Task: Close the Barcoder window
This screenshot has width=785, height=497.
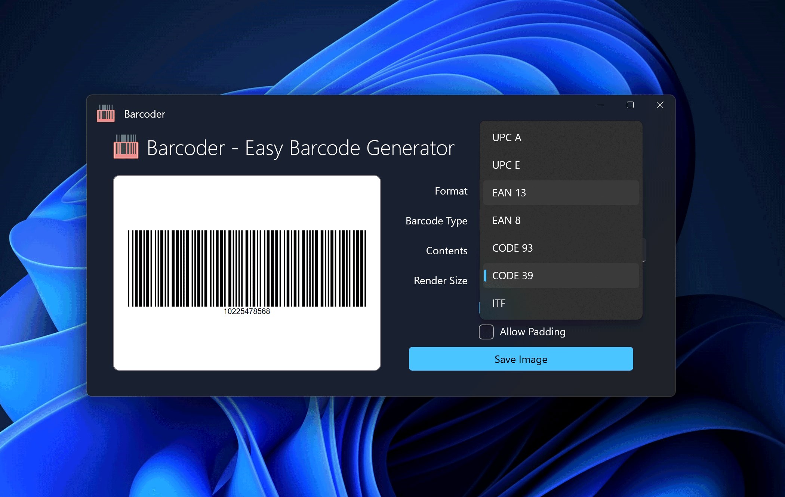Action: click(660, 105)
